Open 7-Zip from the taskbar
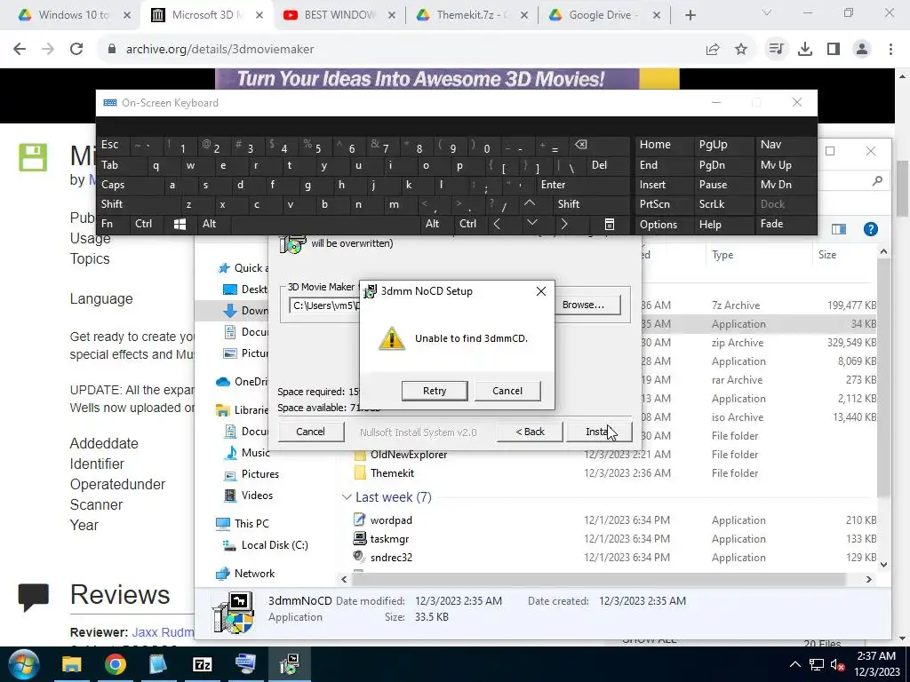Screen dimensions: 910x682 tap(203, 664)
